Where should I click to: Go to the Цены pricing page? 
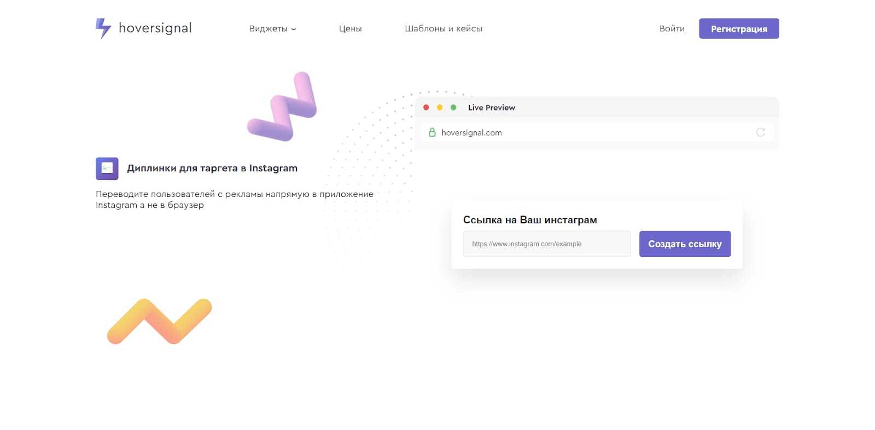coord(350,29)
